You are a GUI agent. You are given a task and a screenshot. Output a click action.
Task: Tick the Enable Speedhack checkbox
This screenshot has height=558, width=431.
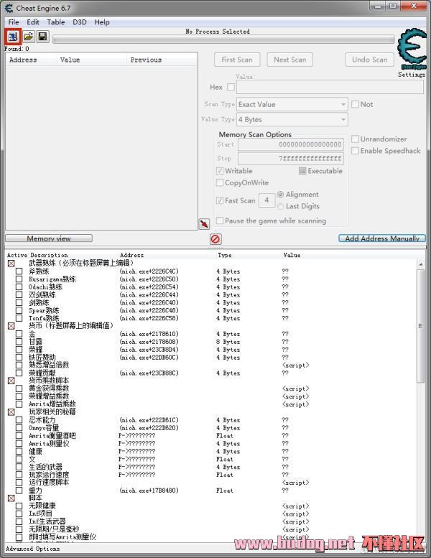355,151
